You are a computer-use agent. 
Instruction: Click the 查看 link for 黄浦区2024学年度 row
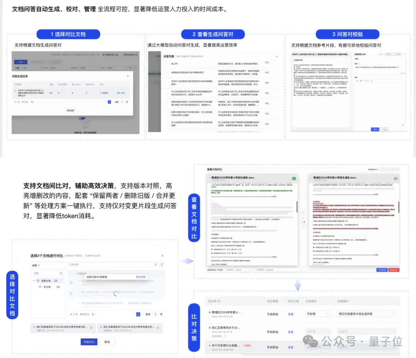[x=290, y=314]
